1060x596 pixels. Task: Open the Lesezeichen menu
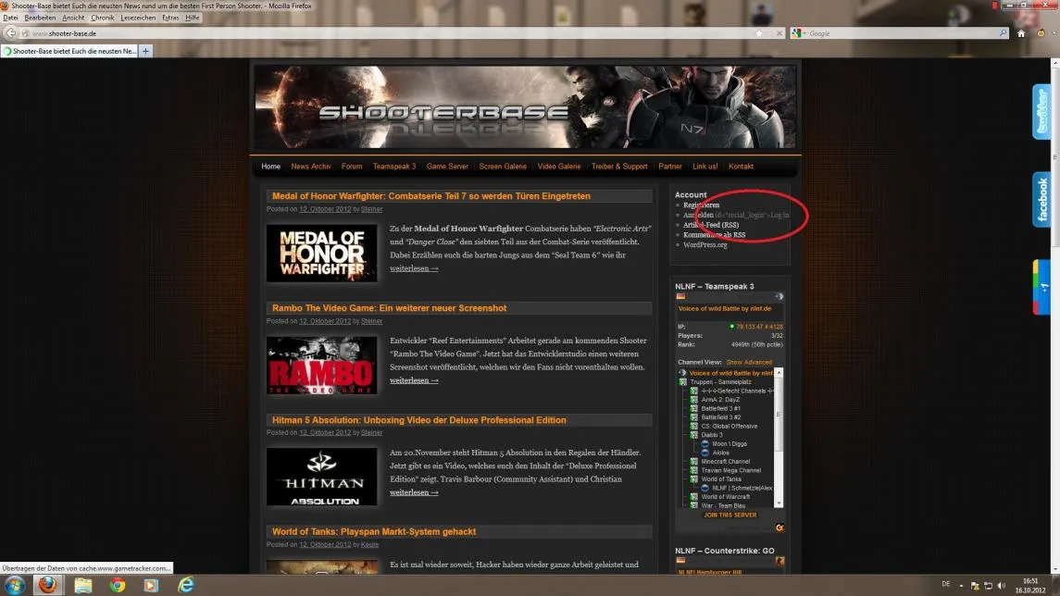click(138, 18)
